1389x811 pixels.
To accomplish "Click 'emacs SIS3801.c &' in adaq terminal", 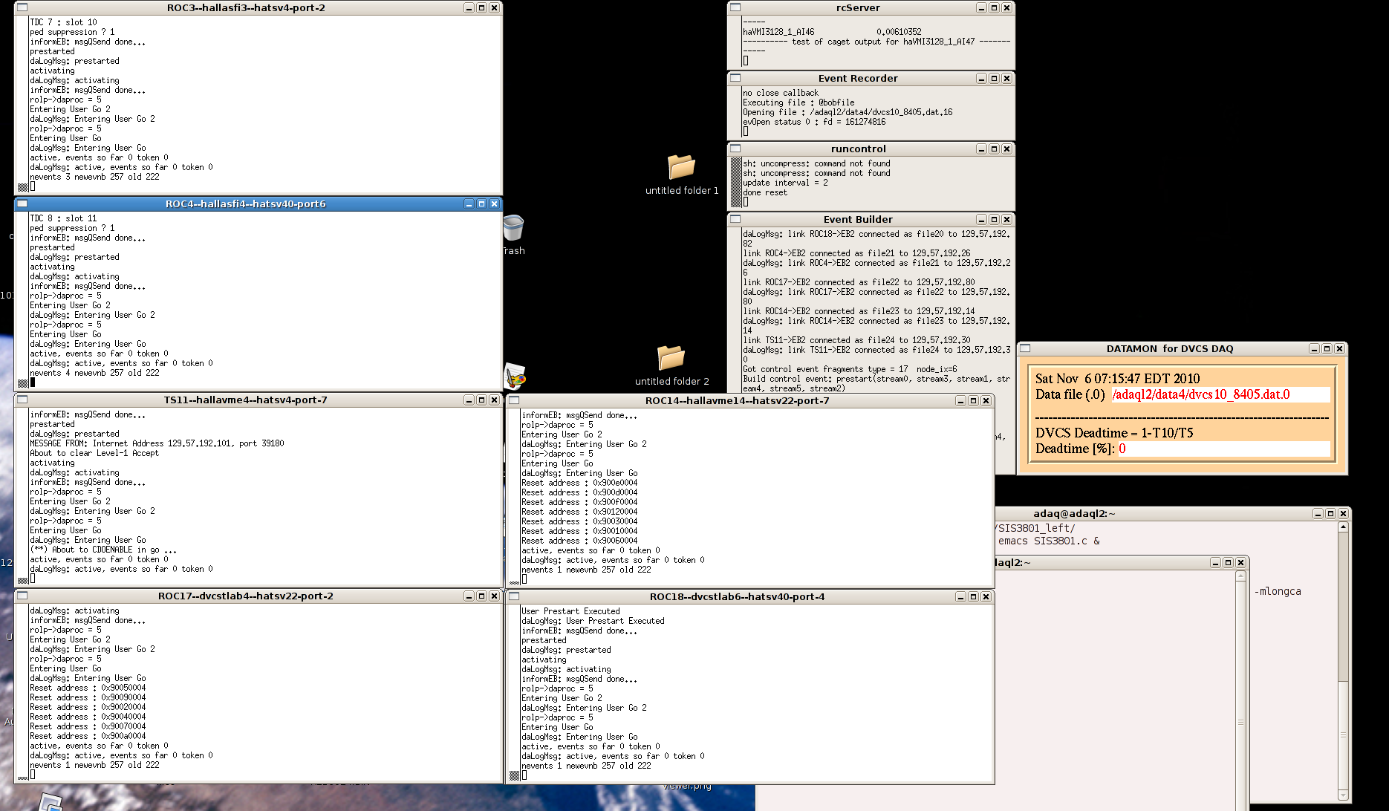I will tap(1049, 541).
